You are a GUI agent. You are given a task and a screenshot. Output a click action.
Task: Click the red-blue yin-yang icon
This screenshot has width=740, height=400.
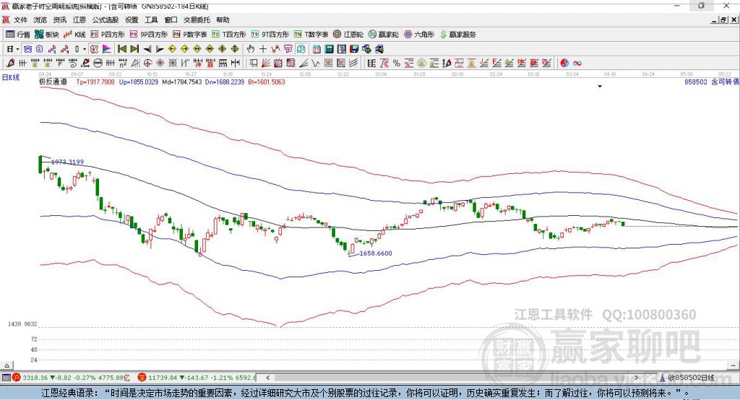click(x=564, y=64)
